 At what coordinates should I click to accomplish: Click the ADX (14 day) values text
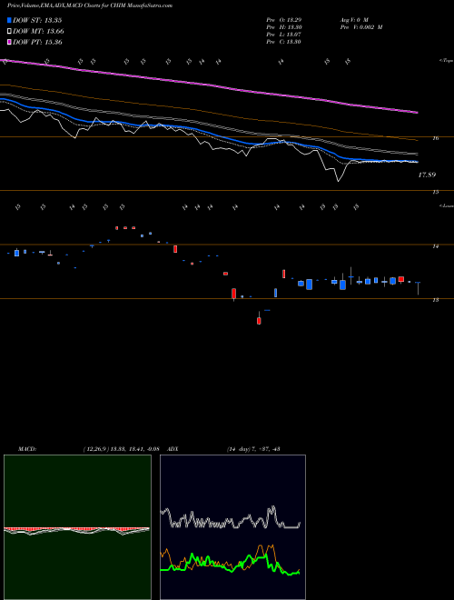click(x=253, y=449)
